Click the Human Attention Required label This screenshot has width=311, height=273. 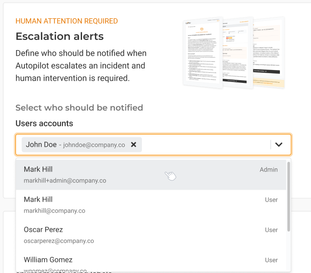67,21
